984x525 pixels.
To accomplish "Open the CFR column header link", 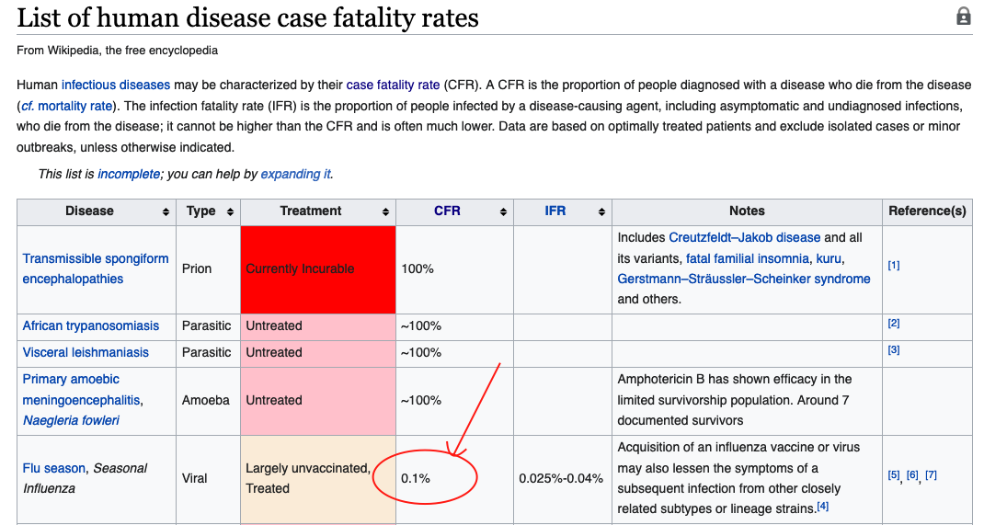I will 447,211.
